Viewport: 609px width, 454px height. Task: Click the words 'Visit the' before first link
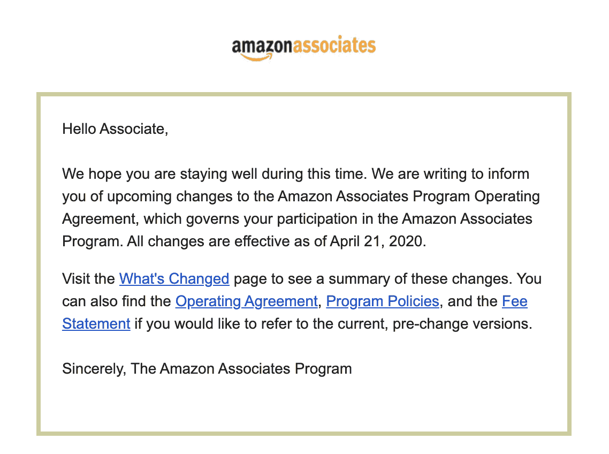point(88,279)
